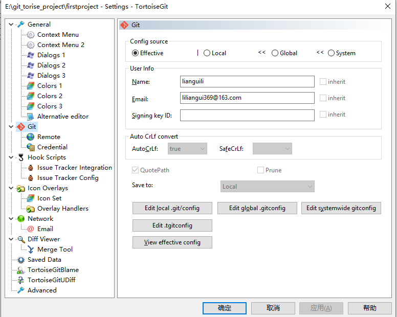
Task: Click the red Git diamond icon in tree
Action: [x=21, y=127]
